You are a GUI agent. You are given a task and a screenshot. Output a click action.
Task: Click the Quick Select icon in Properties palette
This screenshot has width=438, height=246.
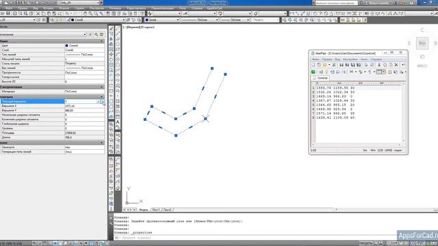(102, 34)
